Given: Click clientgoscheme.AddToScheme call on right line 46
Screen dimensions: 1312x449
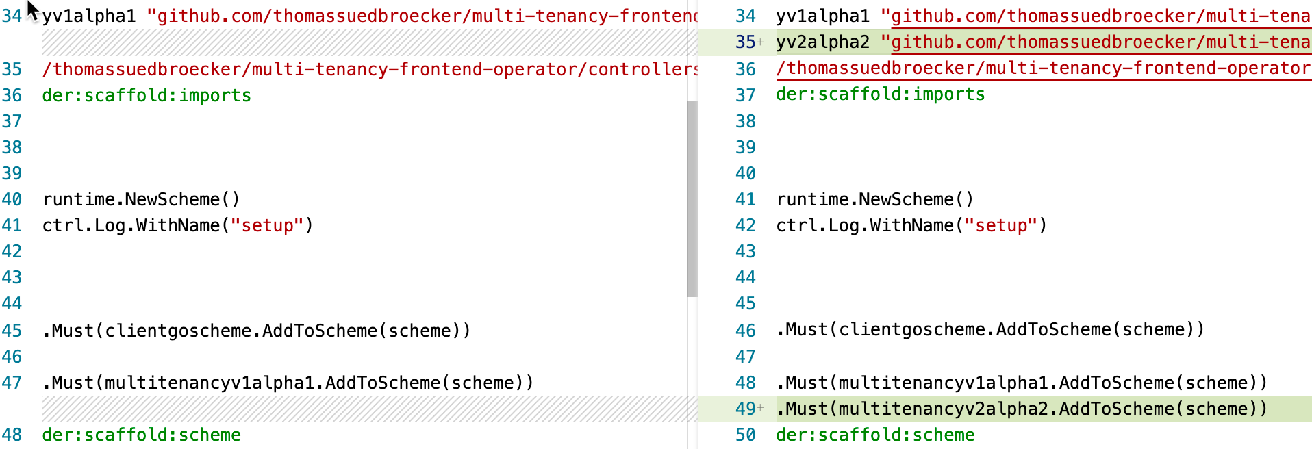Looking at the screenshot, I should click(990, 329).
